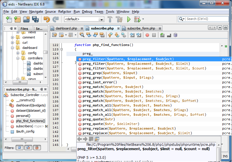Viewport: 232px width, 162px height.
Task: Click the Search (Ctrl+I) input field
Action: [x=207, y=19]
